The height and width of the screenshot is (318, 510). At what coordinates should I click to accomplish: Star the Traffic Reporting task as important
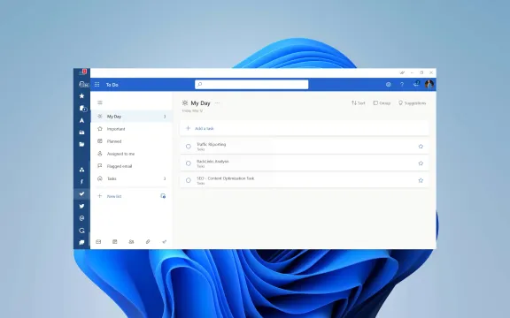point(421,147)
